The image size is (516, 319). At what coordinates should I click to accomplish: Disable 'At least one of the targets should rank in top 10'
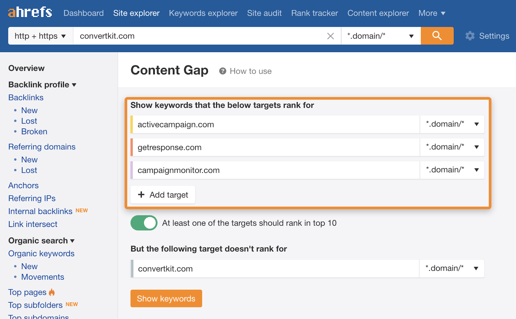144,223
